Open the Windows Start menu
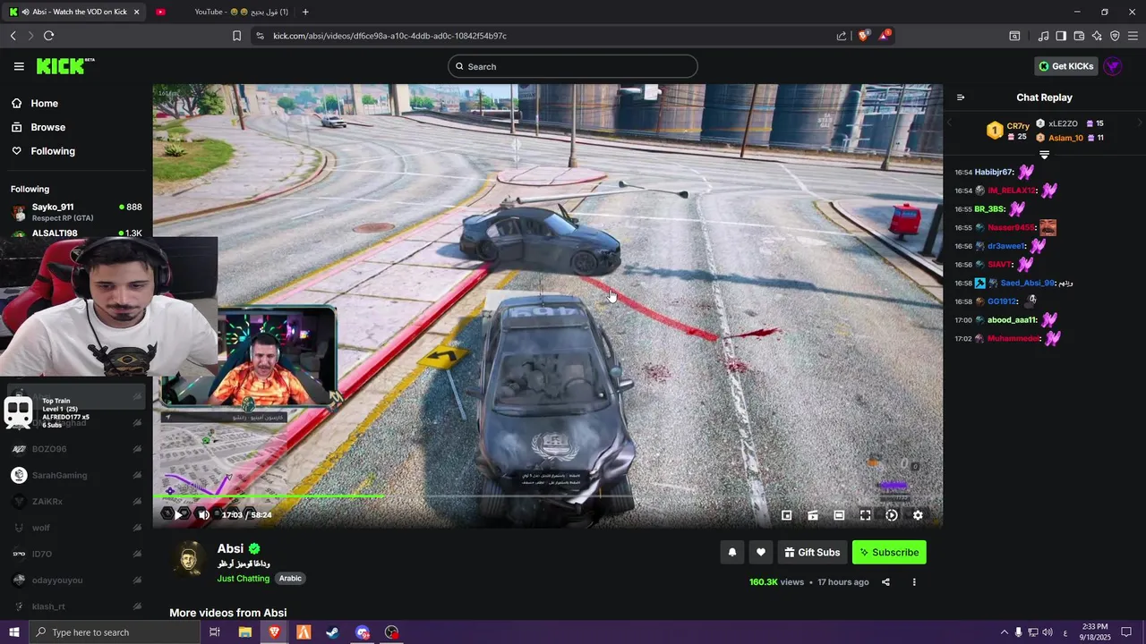1146x644 pixels. coord(13,632)
